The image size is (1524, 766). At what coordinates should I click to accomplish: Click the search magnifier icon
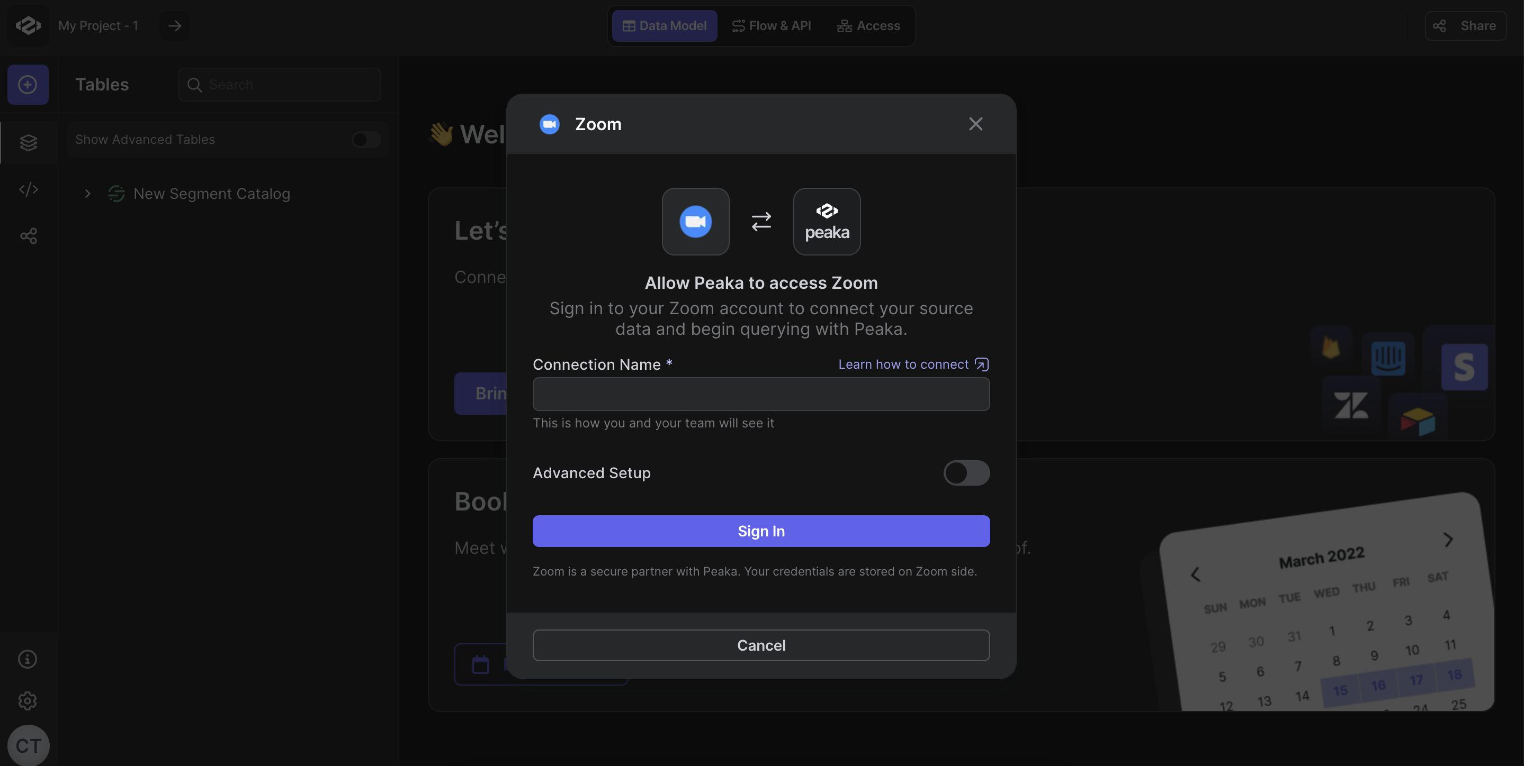[194, 85]
